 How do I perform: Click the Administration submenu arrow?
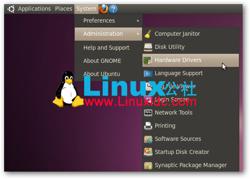point(138,34)
